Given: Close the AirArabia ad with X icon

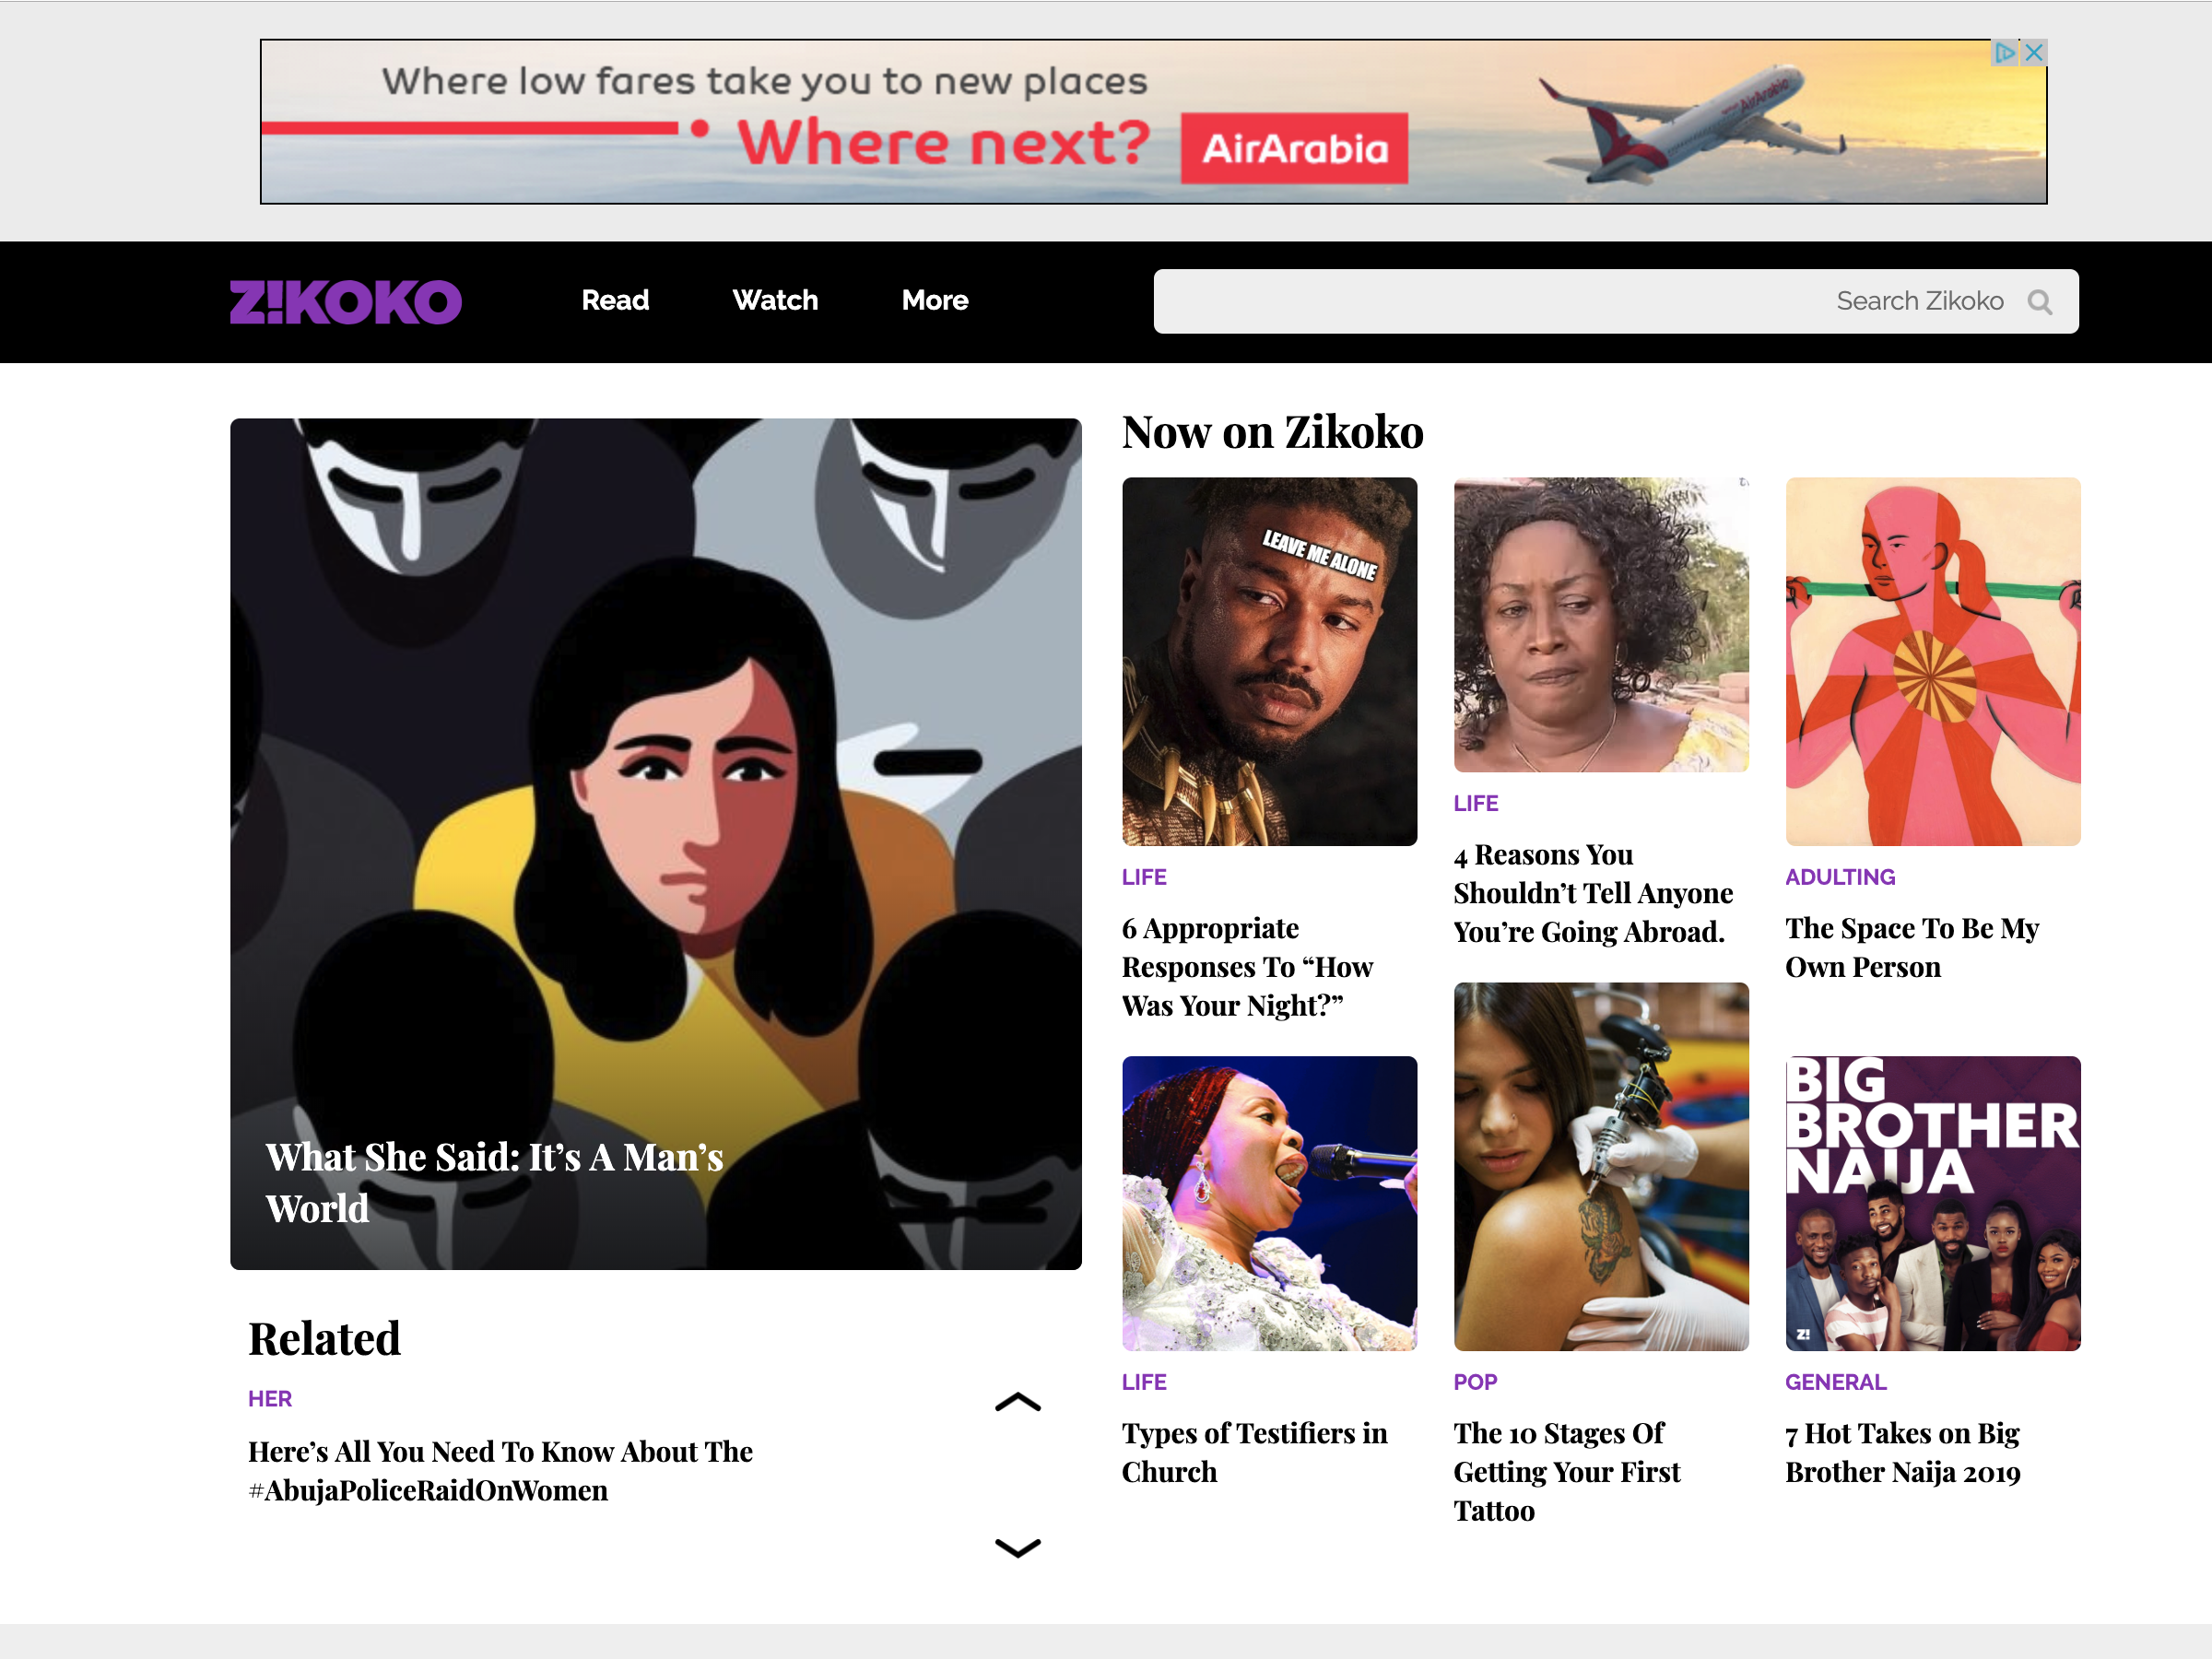Looking at the screenshot, I should tap(2033, 53).
